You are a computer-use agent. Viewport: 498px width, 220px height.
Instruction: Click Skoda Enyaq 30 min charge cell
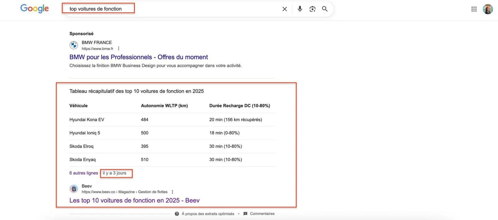coord(226,160)
